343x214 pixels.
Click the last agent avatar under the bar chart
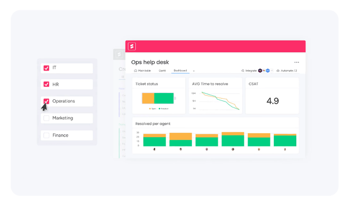point(285,149)
